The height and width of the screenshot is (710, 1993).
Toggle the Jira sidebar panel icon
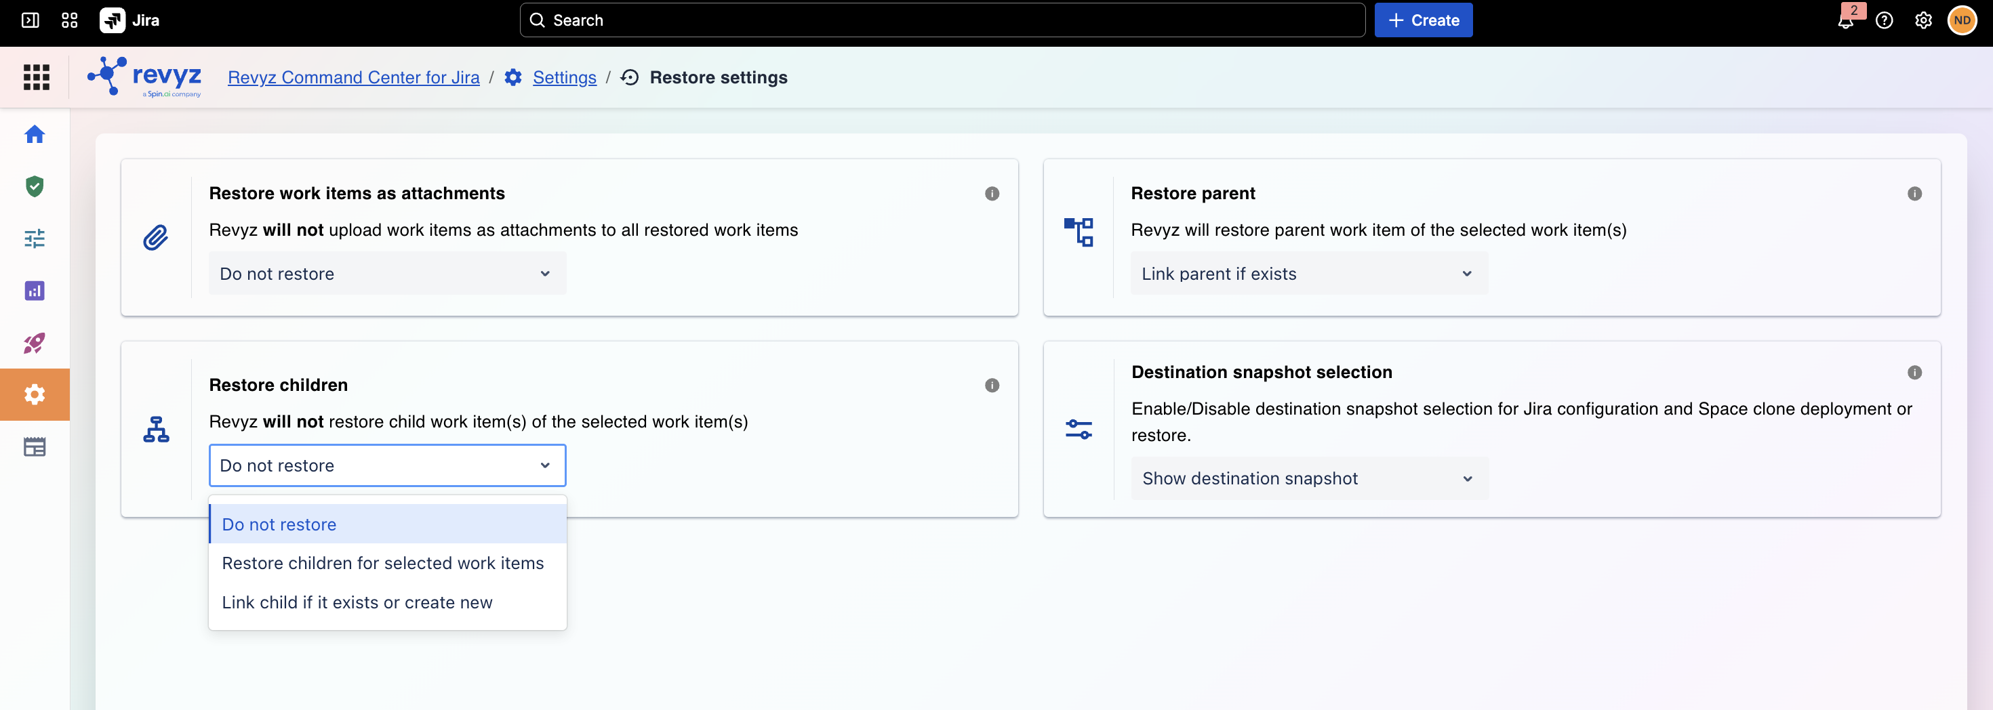(x=31, y=20)
